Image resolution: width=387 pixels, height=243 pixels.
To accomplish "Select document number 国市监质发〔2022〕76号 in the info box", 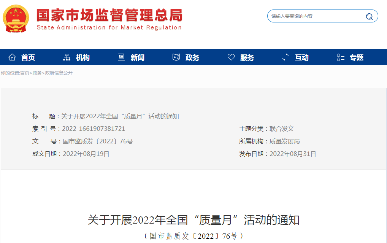I will click(x=97, y=141).
